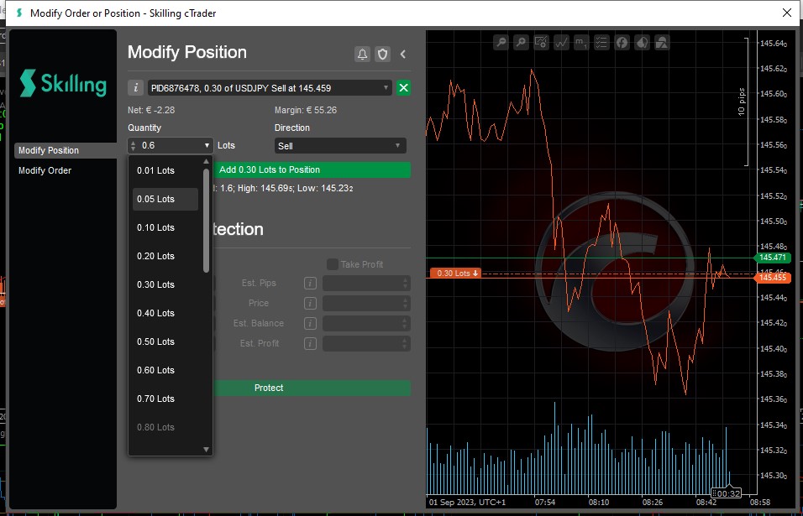Screen dimensions: 803x516
Task: Click the Take Profit Est. Pips field
Action: click(x=366, y=284)
